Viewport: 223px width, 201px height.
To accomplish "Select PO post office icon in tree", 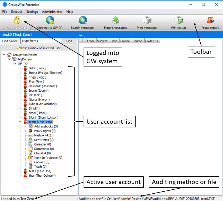I will (x=20, y=63).
